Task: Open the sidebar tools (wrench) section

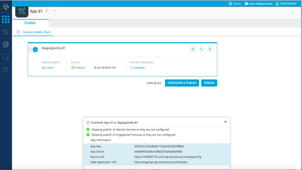Action: pyautogui.click(x=6, y=32)
